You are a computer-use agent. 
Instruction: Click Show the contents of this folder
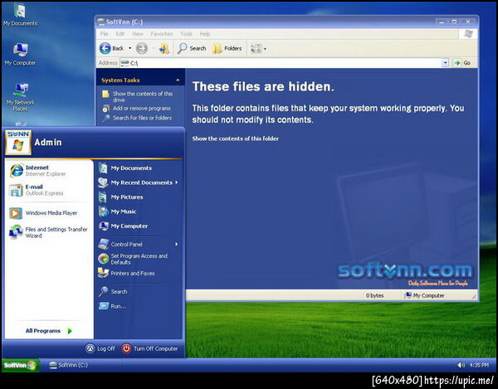click(x=236, y=139)
